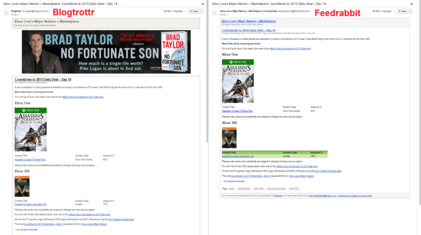Click the sender avatar in Feedrabbit email
The image size is (421, 235).
click(x=215, y=13)
